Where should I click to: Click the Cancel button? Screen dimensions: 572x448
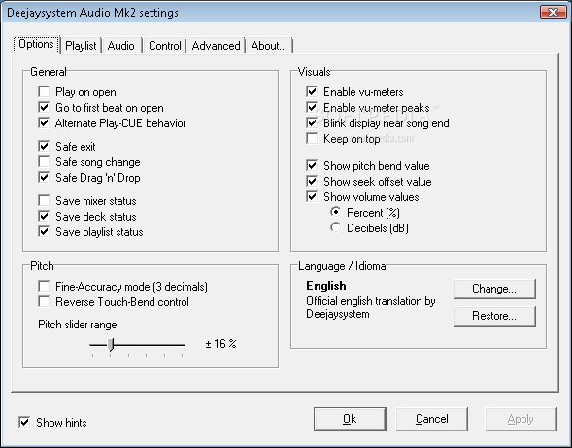(x=431, y=419)
